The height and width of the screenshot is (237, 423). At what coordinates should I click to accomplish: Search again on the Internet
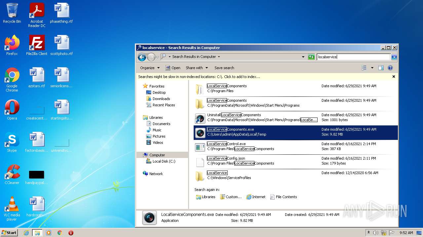[x=256, y=197]
